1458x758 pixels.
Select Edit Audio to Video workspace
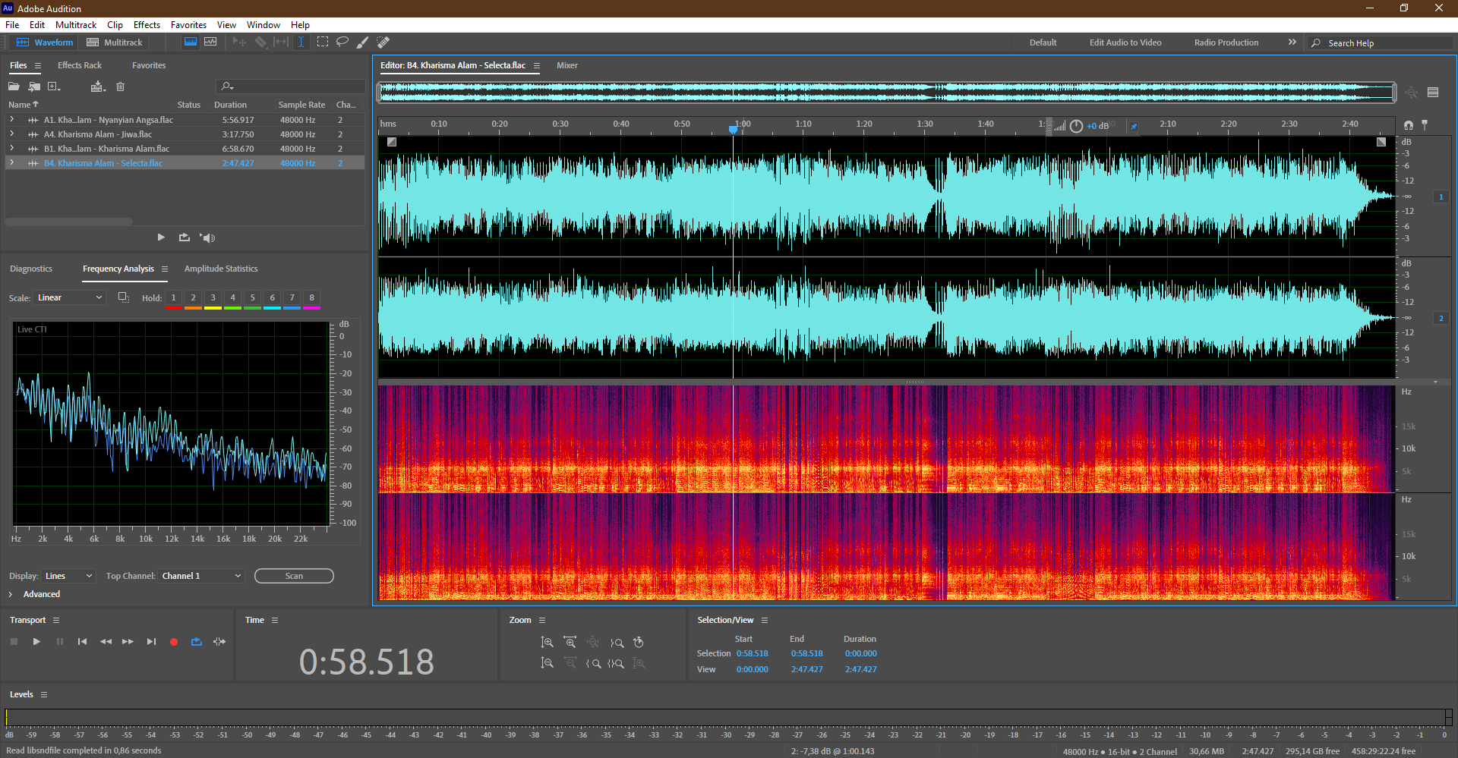(x=1125, y=42)
